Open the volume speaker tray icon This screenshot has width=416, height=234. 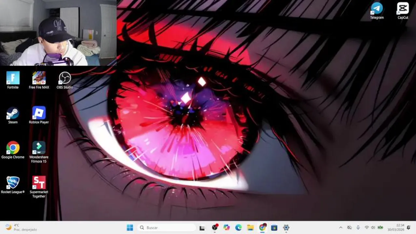click(373, 227)
